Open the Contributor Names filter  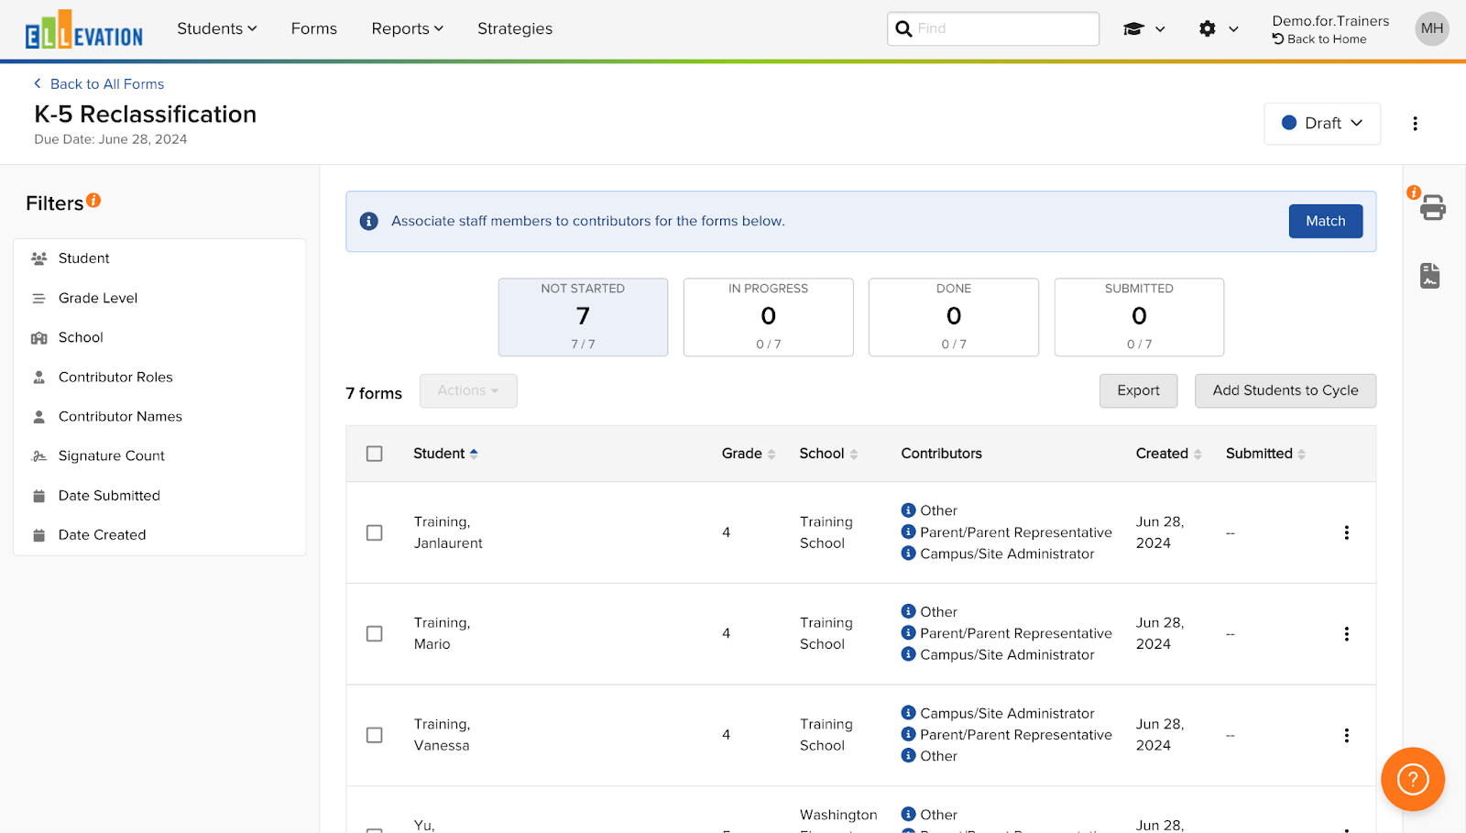coord(159,416)
